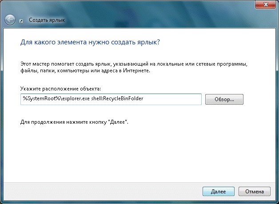Continue with the Далее button
Image resolution: width=279 pixels, height=204 pixels.
click(x=218, y=192)
